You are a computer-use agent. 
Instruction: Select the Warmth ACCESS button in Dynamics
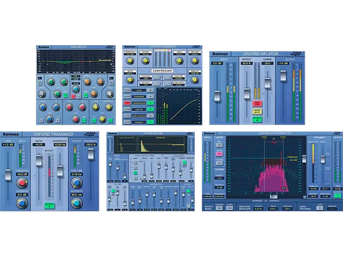pyautogui.click(x=127, y=122)
